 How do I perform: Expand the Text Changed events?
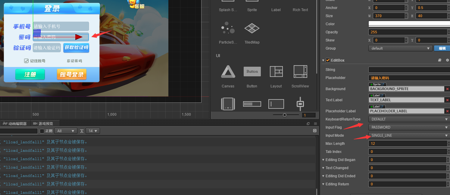coord(323,168)
